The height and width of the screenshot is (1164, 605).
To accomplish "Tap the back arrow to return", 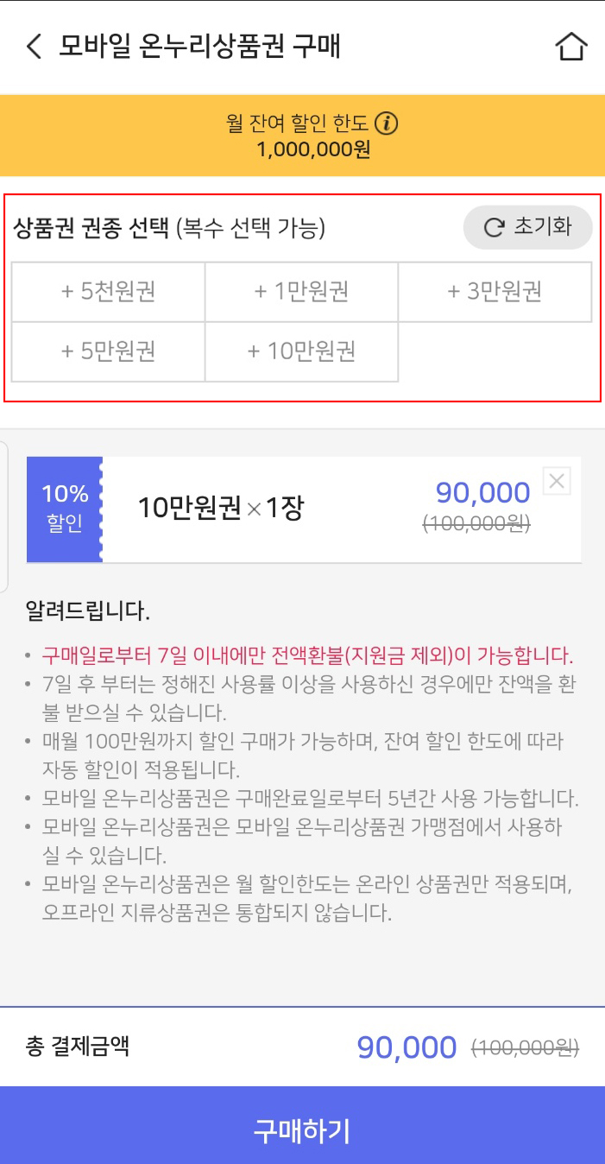I will [x=32, y=46].
